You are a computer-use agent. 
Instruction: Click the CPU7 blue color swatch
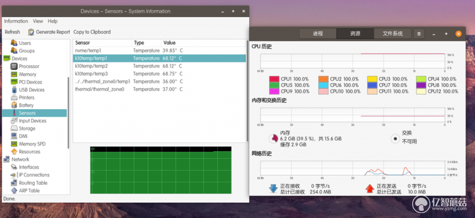(x=372, y=85)
